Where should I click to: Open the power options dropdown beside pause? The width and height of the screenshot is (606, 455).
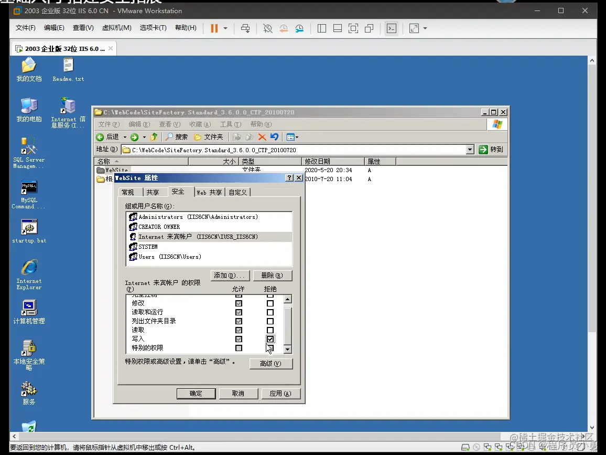tap(225, 28)
